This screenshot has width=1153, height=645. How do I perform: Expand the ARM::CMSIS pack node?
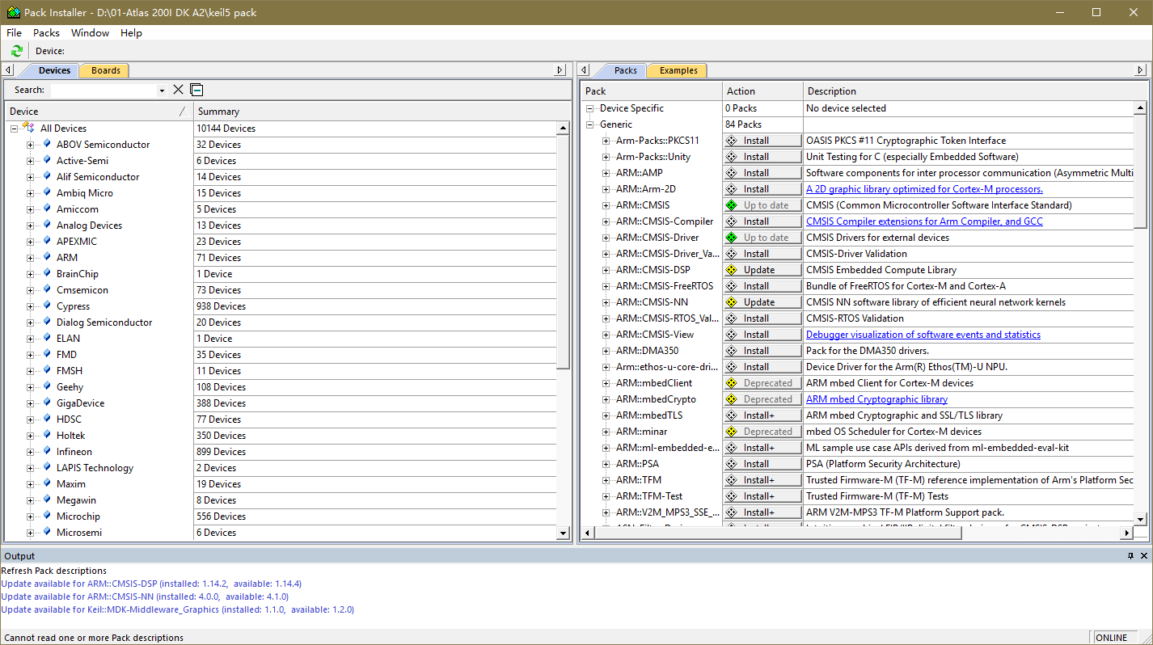click(x=606, y=205)
